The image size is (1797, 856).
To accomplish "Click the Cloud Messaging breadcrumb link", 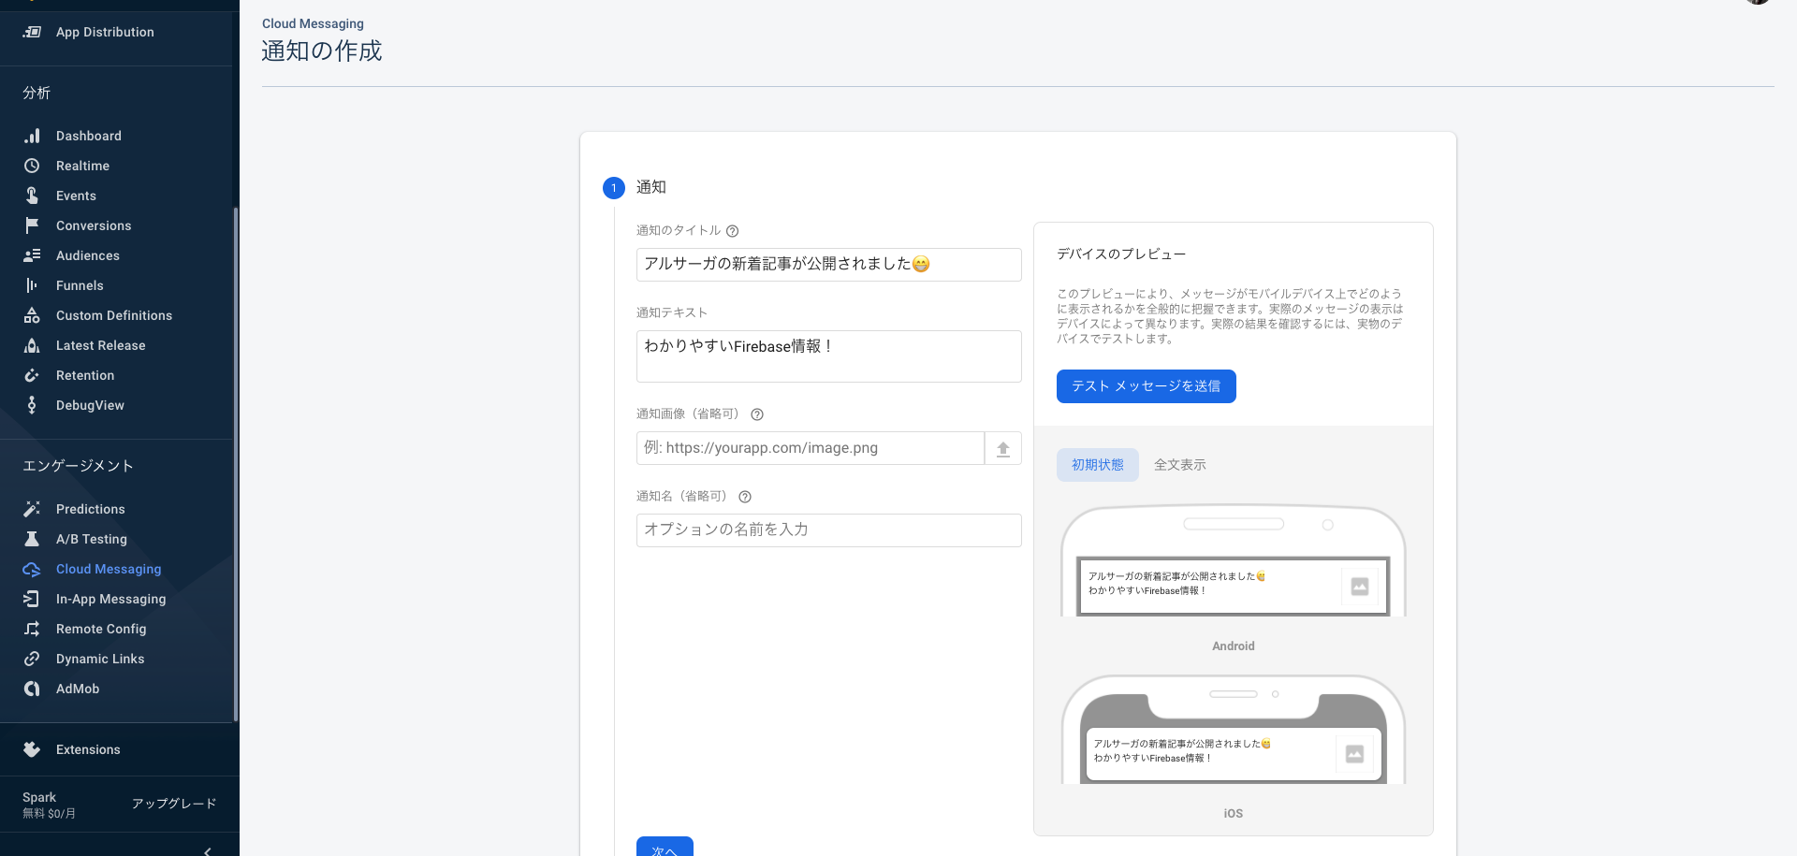I will 313,23.
